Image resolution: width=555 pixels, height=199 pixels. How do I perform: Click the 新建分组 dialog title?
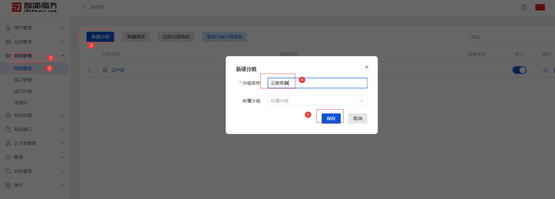246,69
